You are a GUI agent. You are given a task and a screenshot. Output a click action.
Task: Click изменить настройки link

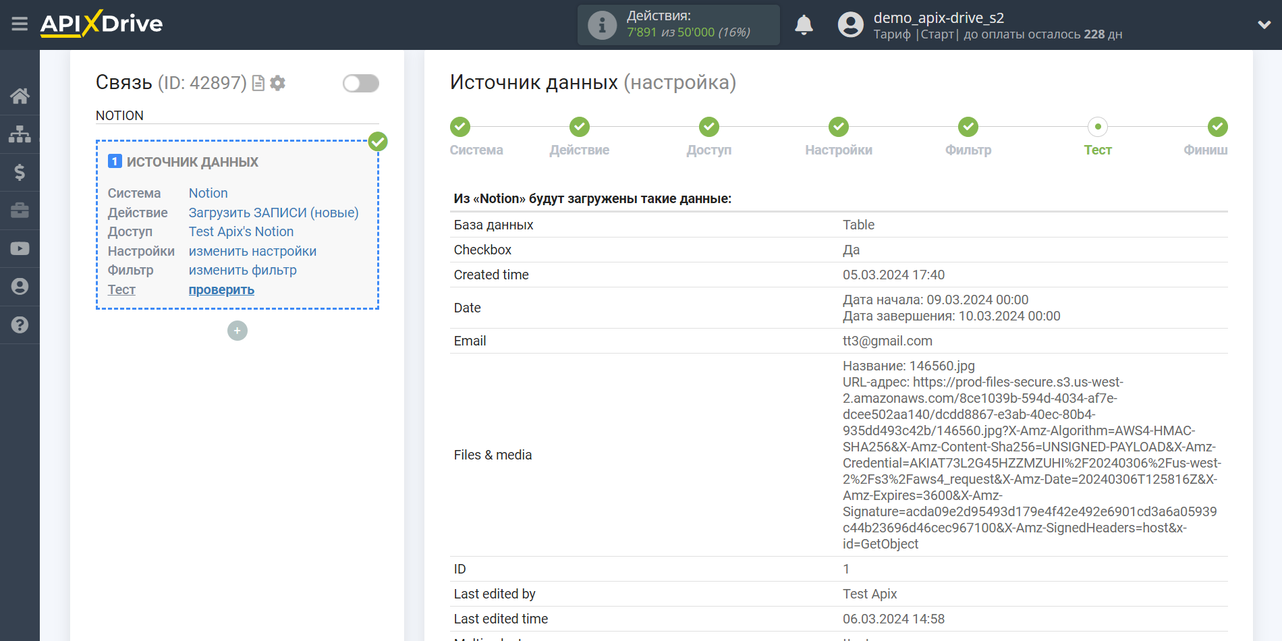(x=252, y=251)
